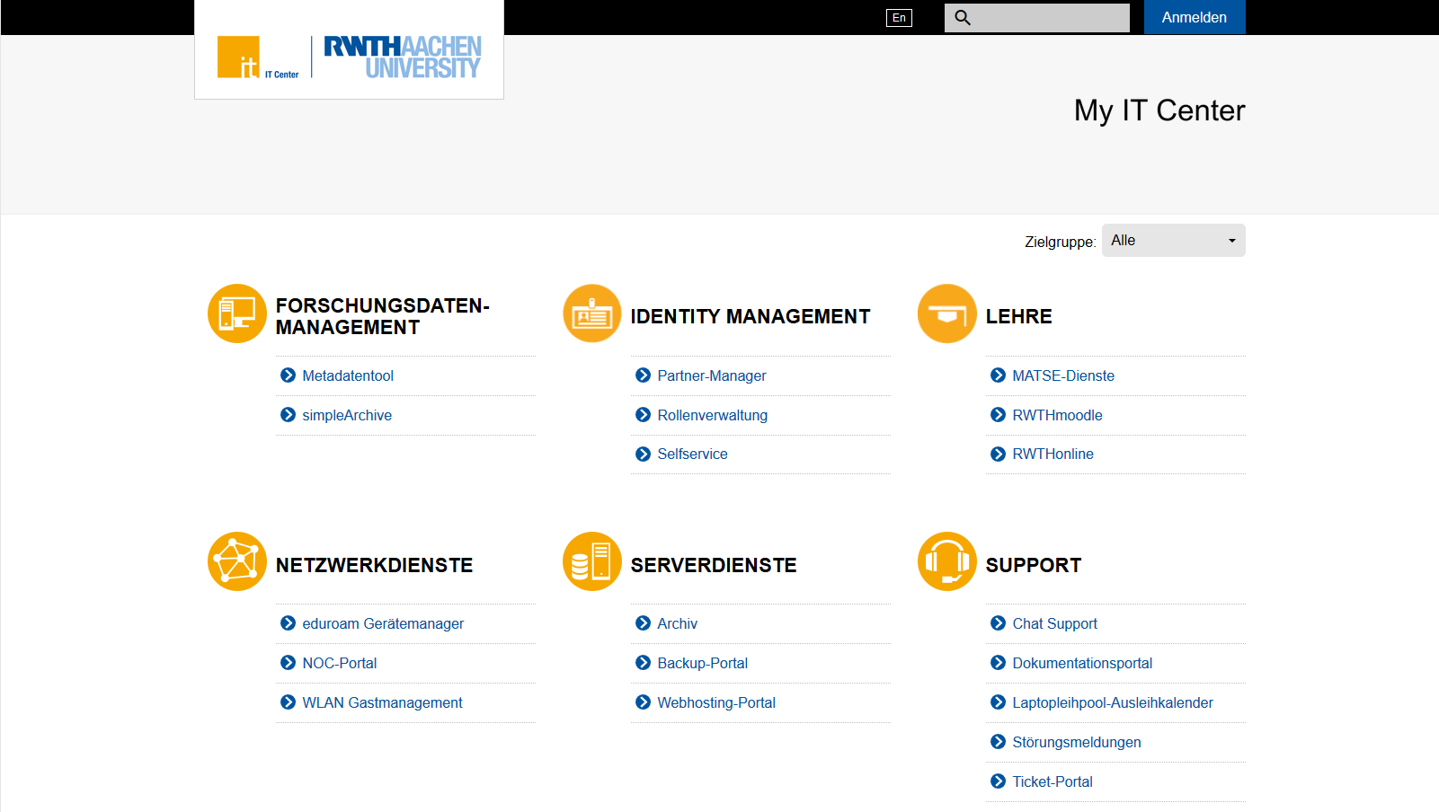
Task: Launch Chat Support
Action: [1054, 623]
